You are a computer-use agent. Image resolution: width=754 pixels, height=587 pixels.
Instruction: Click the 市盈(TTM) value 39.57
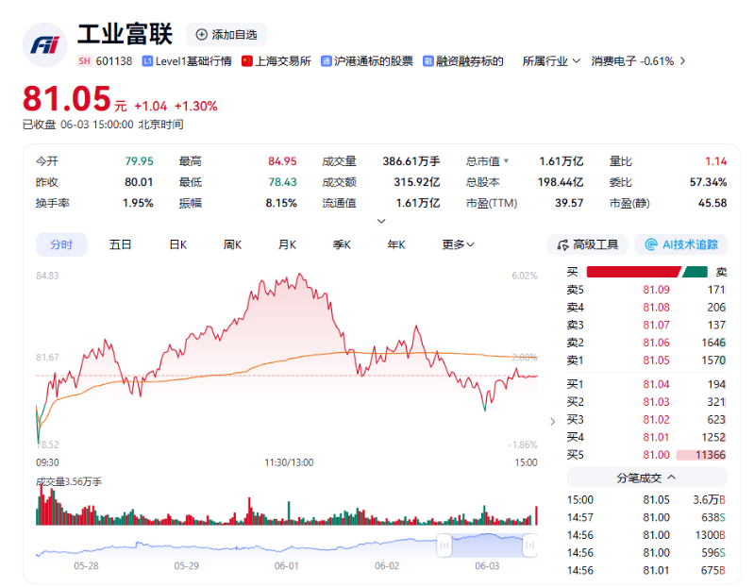click(x=569, y=203)
